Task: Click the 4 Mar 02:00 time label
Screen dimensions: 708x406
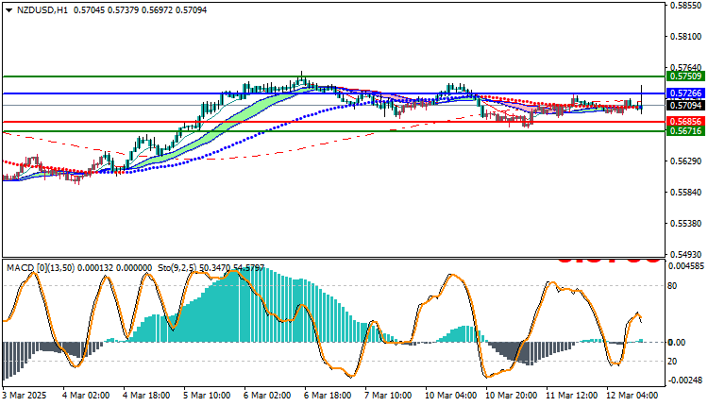Action: click(86, 396)
